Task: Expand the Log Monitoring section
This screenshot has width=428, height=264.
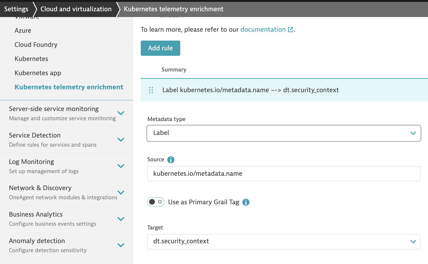Action: [x=121, y=166]
